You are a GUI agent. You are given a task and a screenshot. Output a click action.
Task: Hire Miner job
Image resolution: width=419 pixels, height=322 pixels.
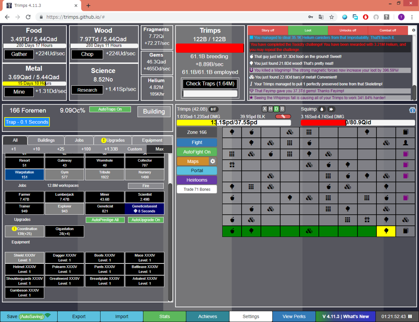pyautogui.click(x=105, y=197)
